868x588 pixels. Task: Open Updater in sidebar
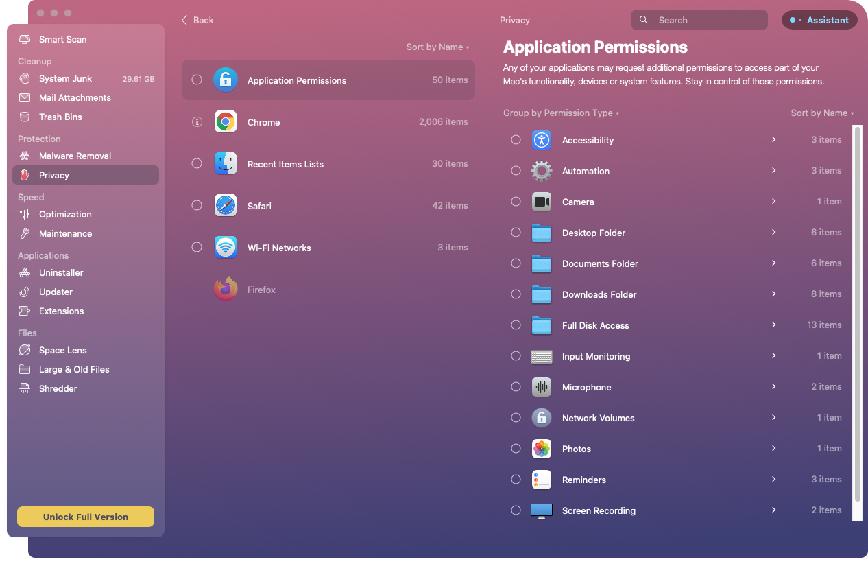pos(86,292)
